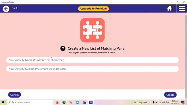Image resolution: width=187 pixels, height=105 pixels.
Task: Open the Home icon in header
Action: click(x=169, y=8)
